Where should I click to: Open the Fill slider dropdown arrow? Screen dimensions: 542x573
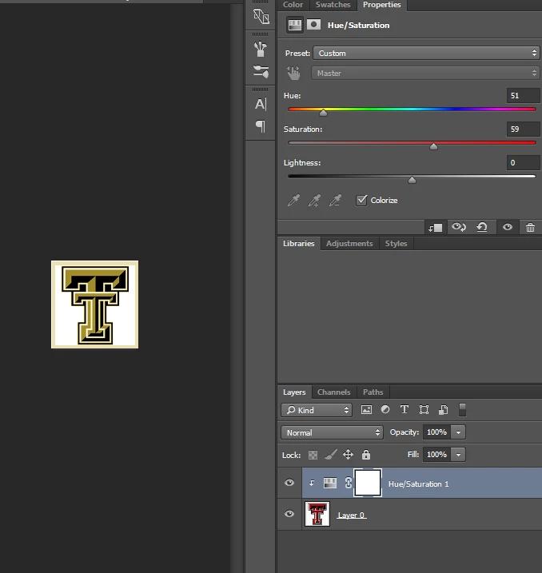pos(458,455)
